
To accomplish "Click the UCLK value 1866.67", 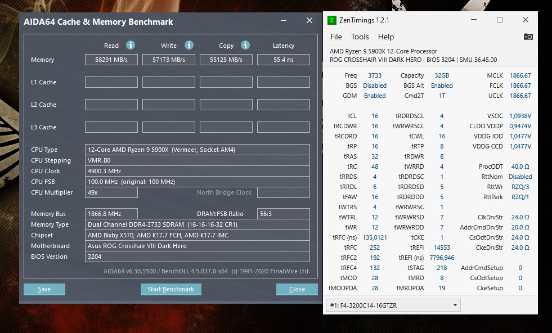I will coord(520,96).
